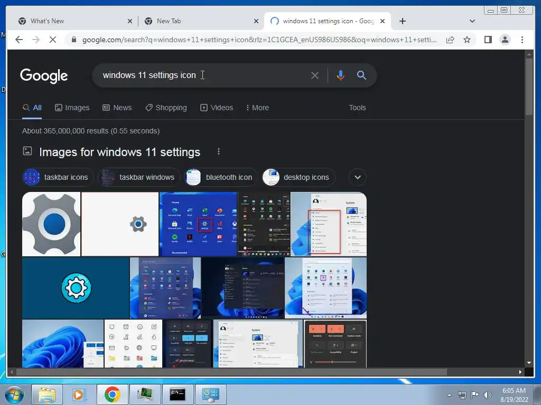Filter images by taskbar icons chip
This screenshot has width=541, height=405.
[58, 177]
